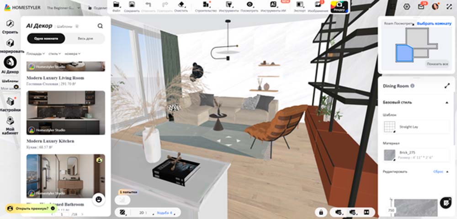Select the Eraser clear tool icon

181,5
